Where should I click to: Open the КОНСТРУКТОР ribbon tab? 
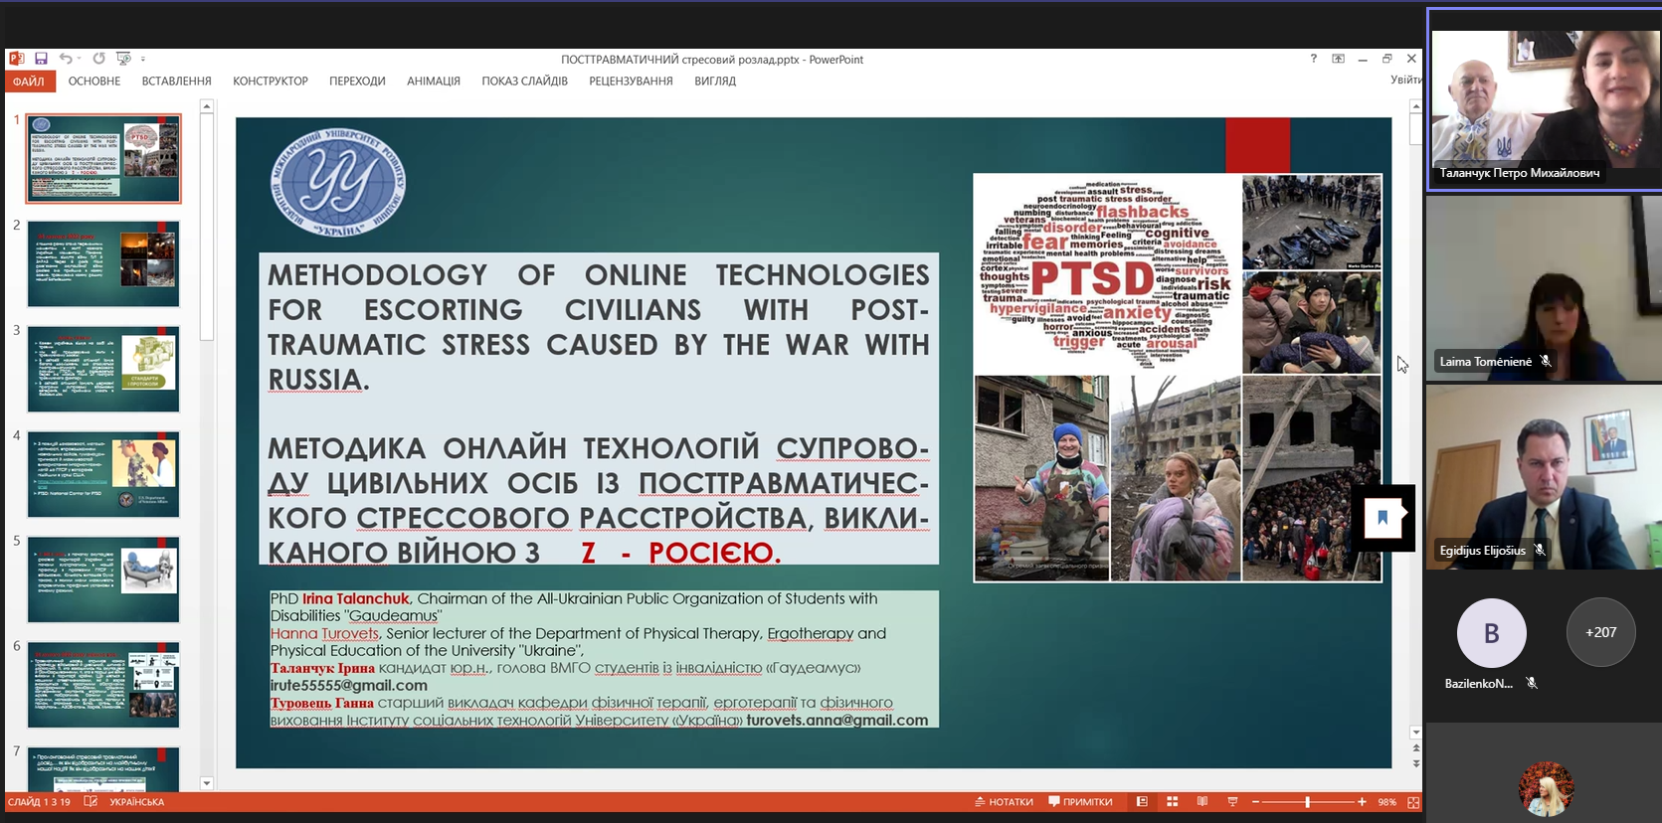[271, 82]
